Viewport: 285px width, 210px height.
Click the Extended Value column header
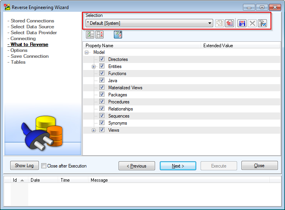pyautogui.click(x=240, y=46)
